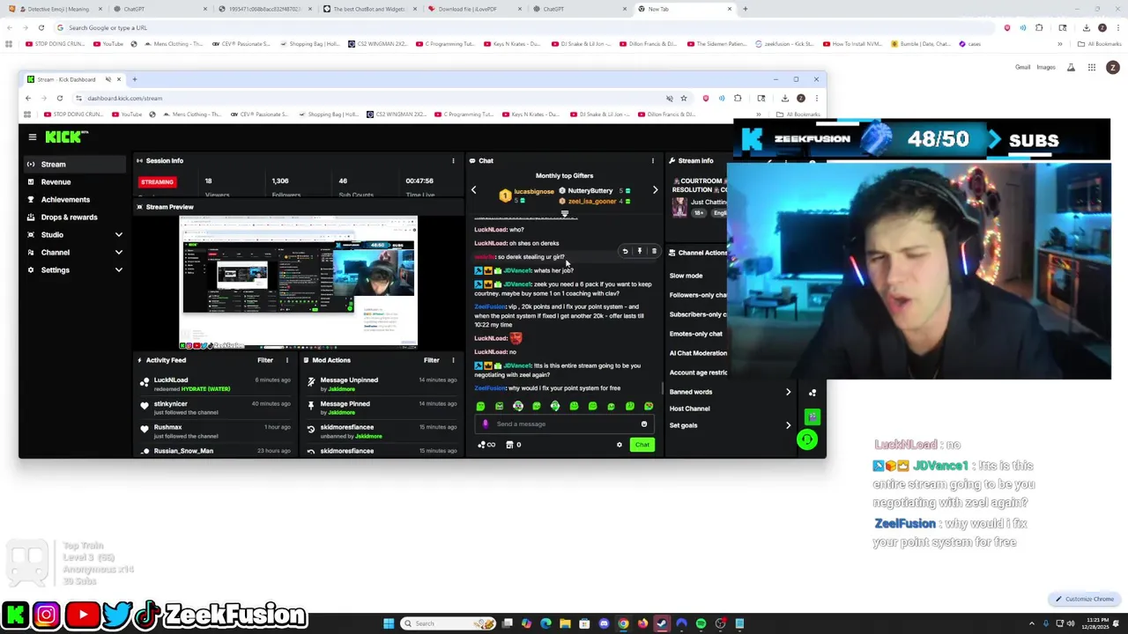Image resolution: width=1128 pixels, height=634 pixels.
Task: Click the undo icon on hovered chat message
Action: 626,252
